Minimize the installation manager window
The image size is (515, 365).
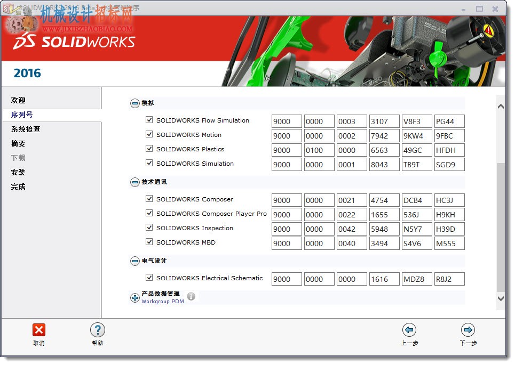(x=463, y=9)
